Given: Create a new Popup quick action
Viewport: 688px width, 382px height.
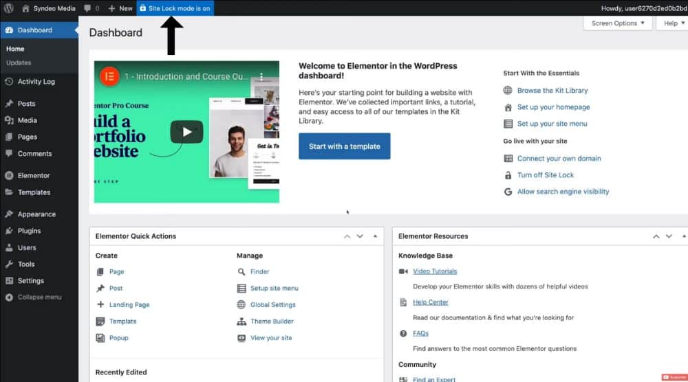Looking at the screenshot, I should [119, 338].
